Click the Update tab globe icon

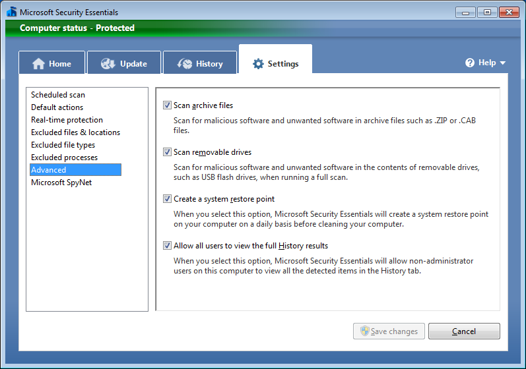[108, 64]
